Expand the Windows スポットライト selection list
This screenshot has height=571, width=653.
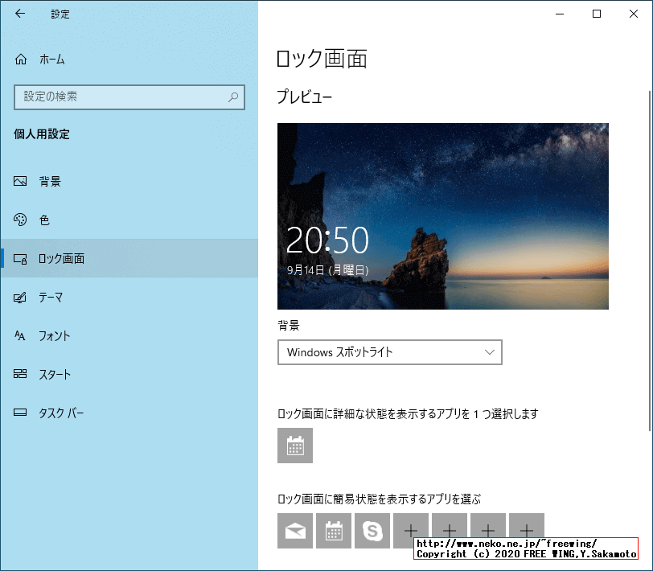[389, 352]
